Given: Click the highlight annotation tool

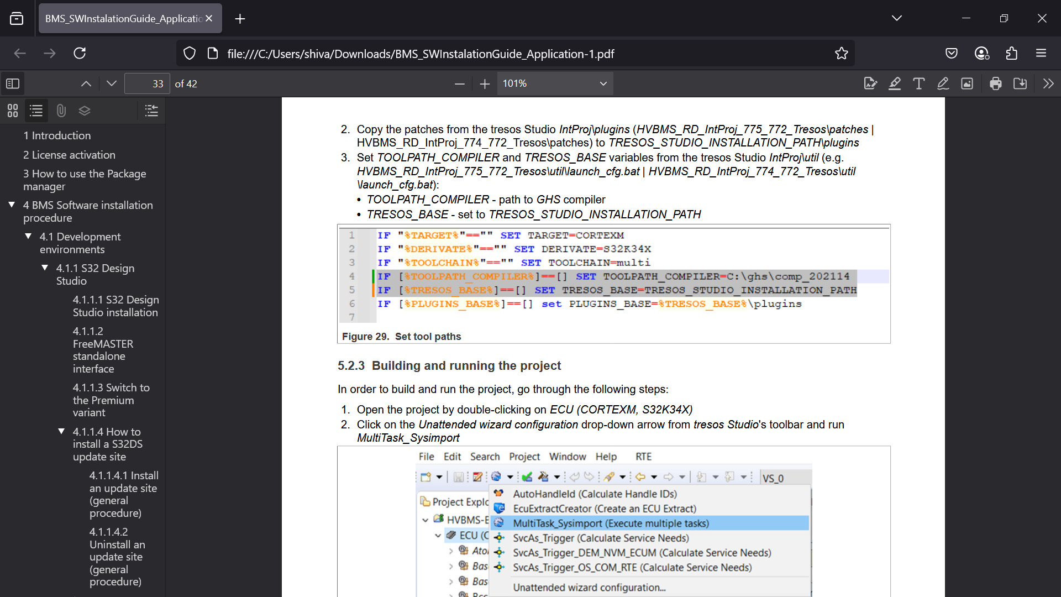Looking at the screenshot, I should pos(895,83).
